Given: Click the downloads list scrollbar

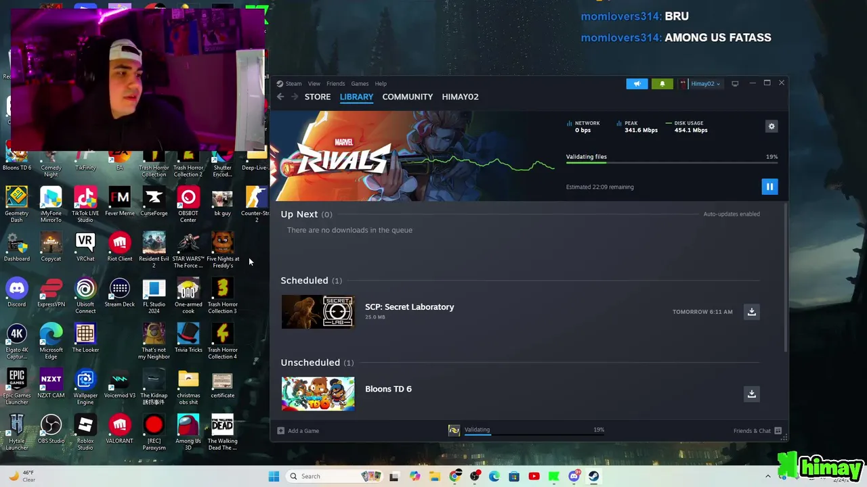Looking at the screenshot, I should click(785, 277).
